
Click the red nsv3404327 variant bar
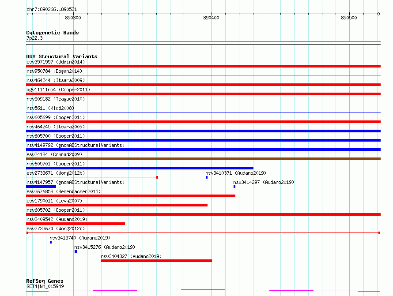point(156,261)
